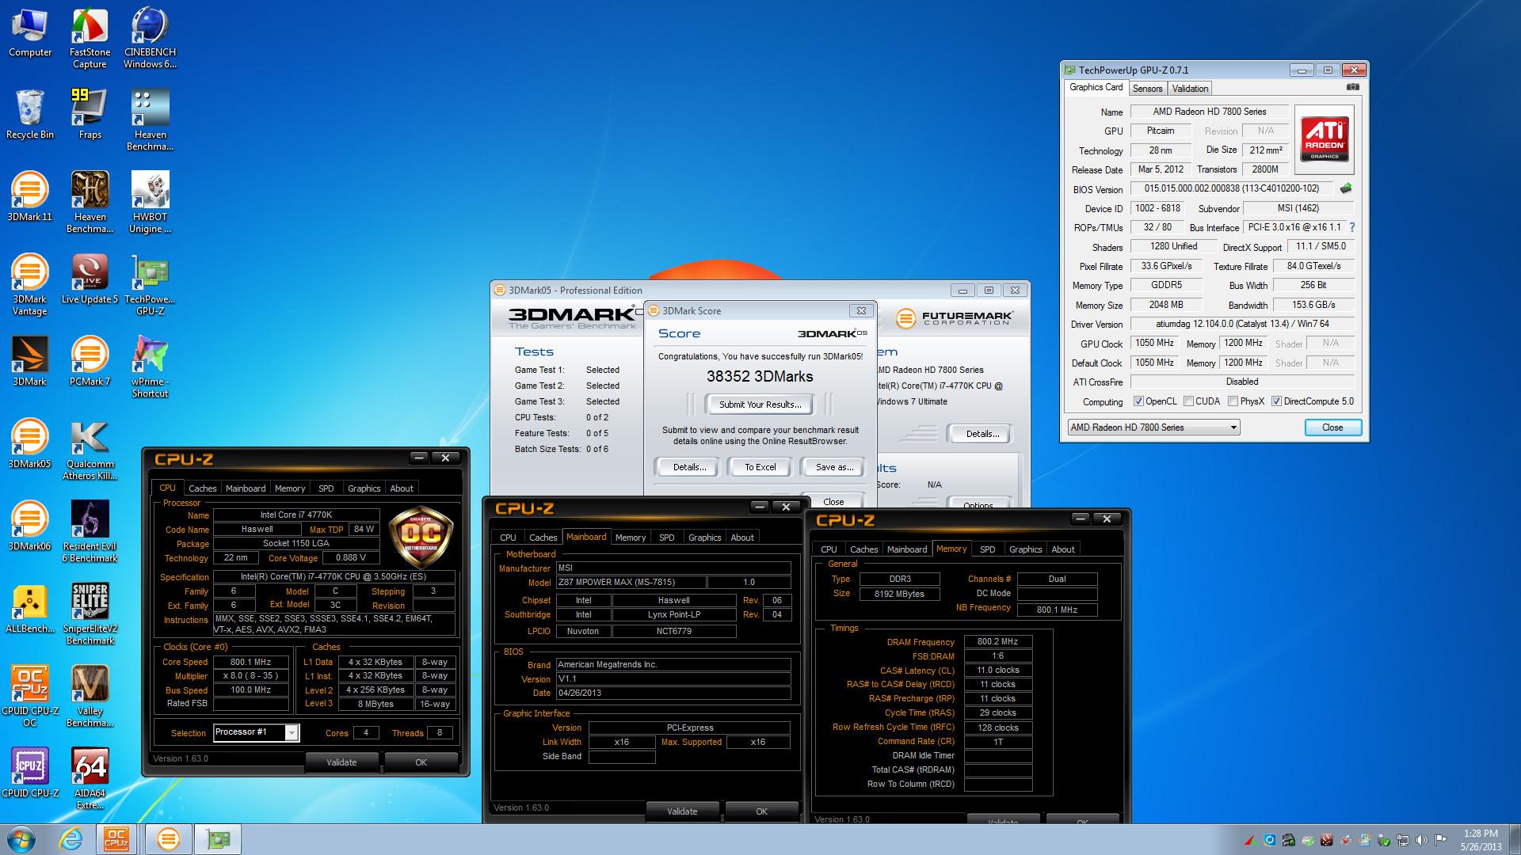The width and height of the screenshot is (1521, 855).
Task: Open CPU tab in right CPU-Z window
Action: (829, 549)
